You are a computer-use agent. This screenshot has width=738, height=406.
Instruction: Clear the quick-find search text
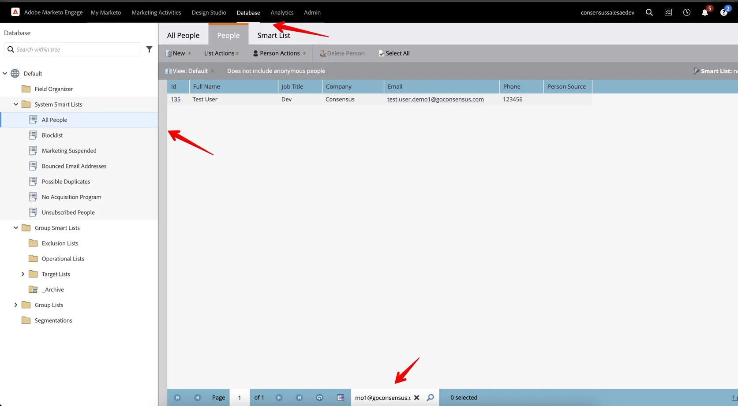click(x=416, y=398)
